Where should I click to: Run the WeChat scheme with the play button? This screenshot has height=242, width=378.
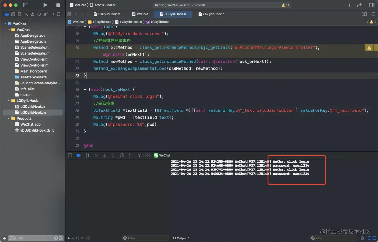point(45,5)
